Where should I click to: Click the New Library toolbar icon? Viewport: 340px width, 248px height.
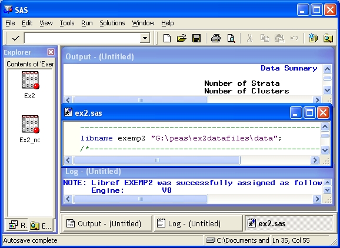point(313,38)
